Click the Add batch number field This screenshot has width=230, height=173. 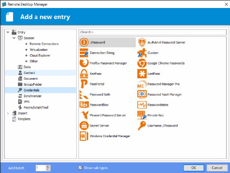click(x=41, y=168)
